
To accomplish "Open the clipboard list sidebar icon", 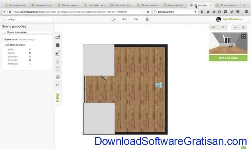I will [x=57, y=69].
